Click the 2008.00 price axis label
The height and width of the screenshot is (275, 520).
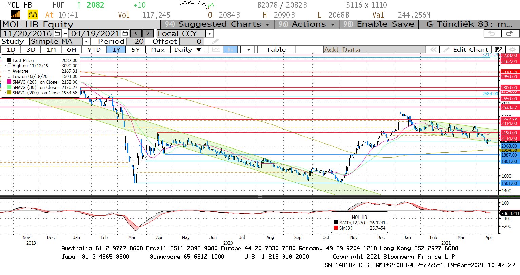509,146
